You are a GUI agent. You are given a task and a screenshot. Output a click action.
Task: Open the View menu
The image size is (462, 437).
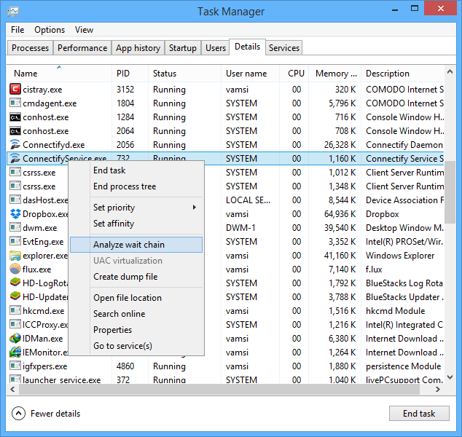click(x=84, y=30)
